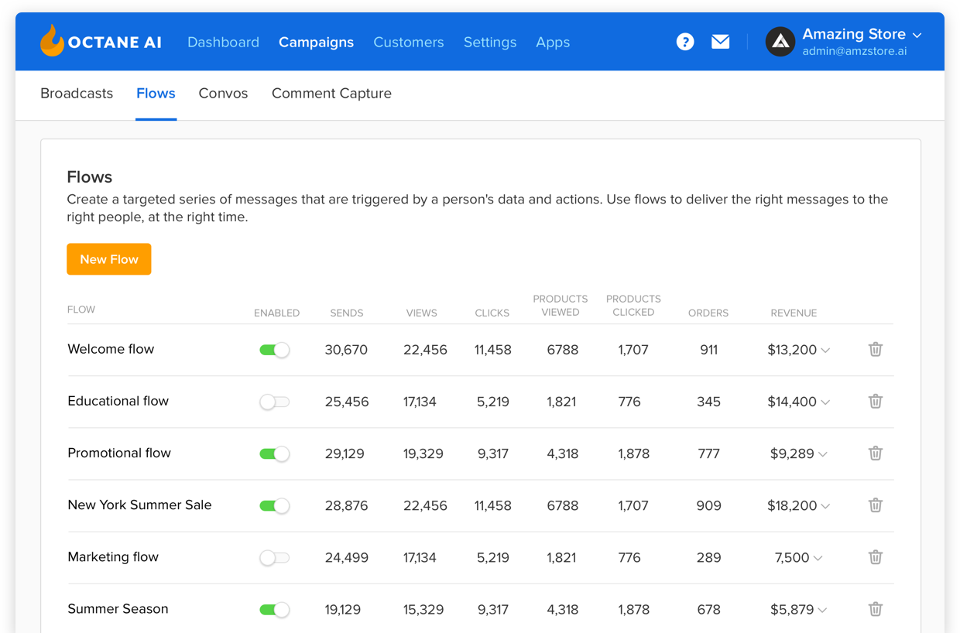Open the mail envelope icon
The width and height of the screenshot is (960, 633).
click(x=721, y=42)
